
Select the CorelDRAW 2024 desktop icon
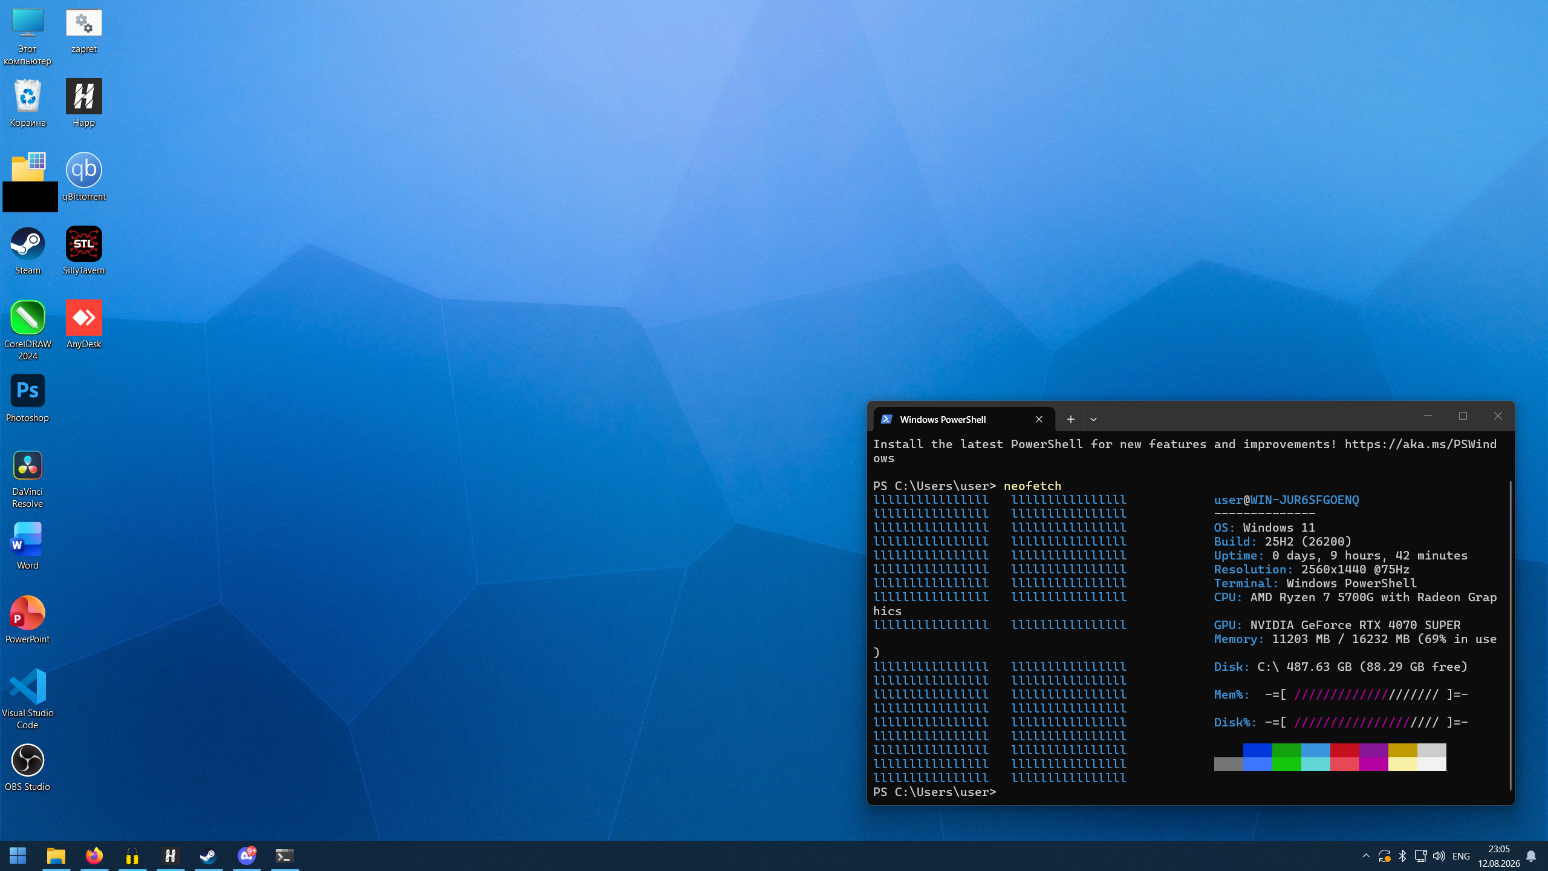pos(27,330)
